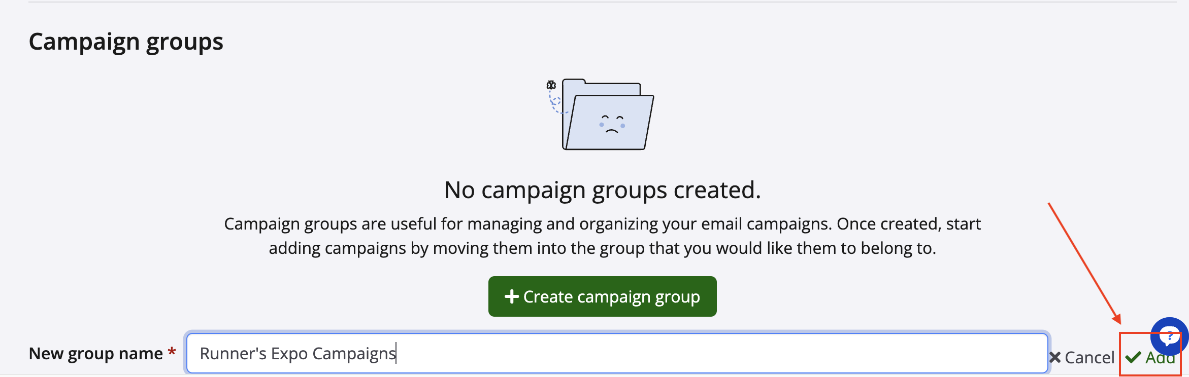Click the dotted trail beside the folder
This screenshot has height=377, width=1189.
click(x=555, y=104)
